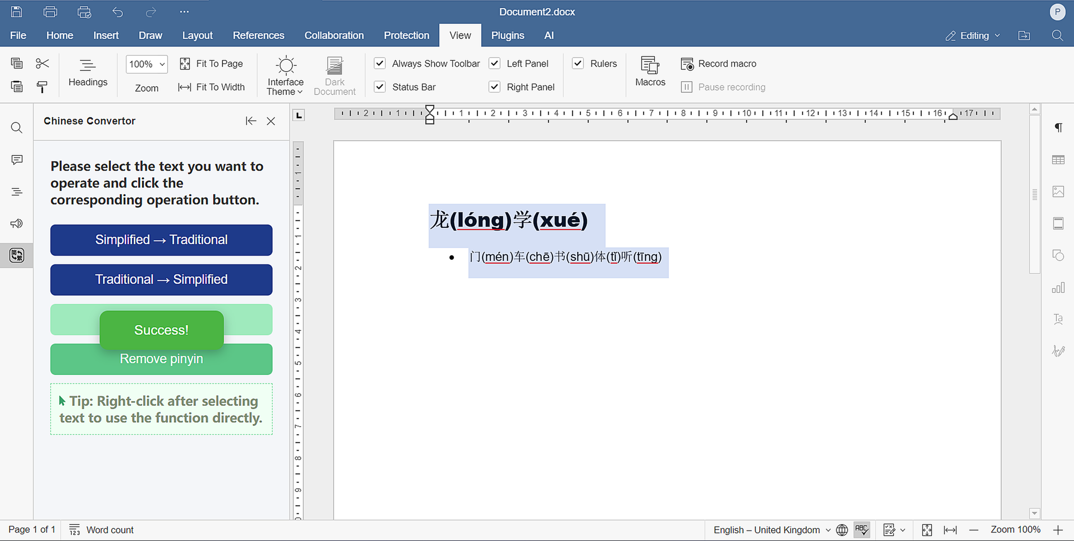Disable the Left Panel checkbox

click(495, 63)
